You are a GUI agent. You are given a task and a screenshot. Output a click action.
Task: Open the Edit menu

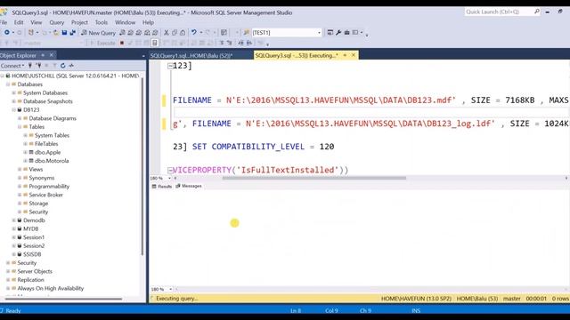(x=19, y=22)
